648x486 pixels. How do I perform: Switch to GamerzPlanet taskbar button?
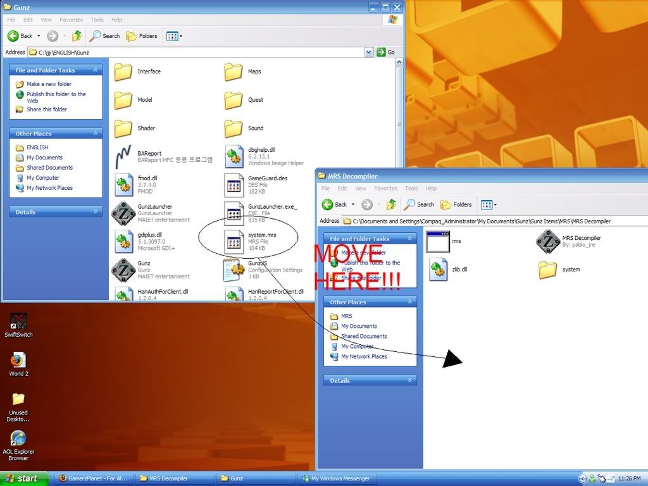(94, 478)
